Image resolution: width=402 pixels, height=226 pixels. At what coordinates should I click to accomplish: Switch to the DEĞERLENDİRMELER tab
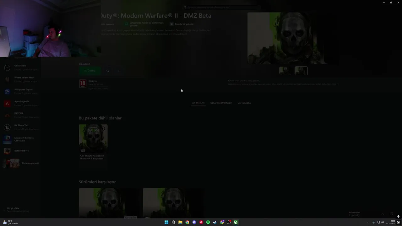[221, 103]
